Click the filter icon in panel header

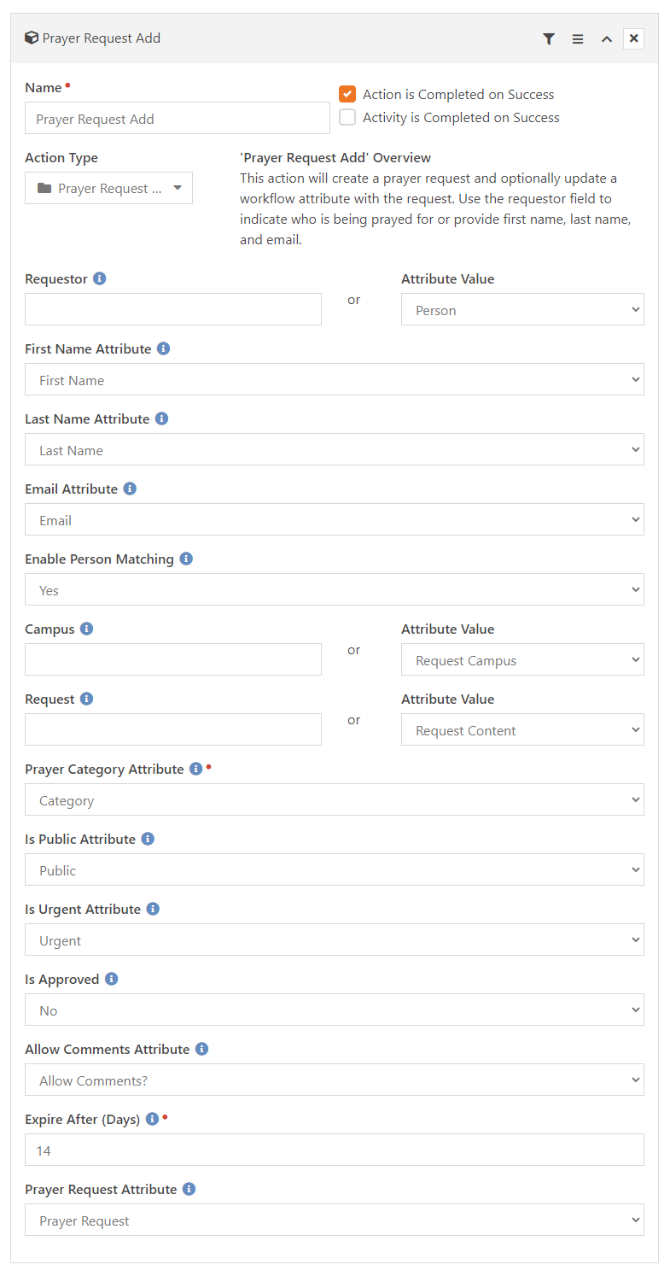(x=549, y=38)
